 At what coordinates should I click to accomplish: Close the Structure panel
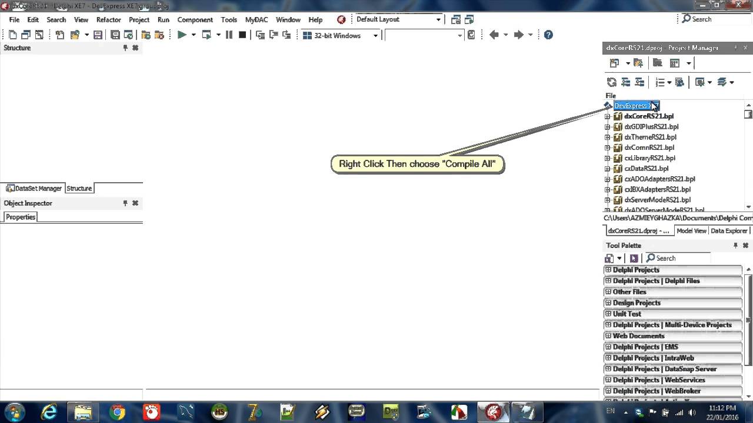click(x=135, y=48)
